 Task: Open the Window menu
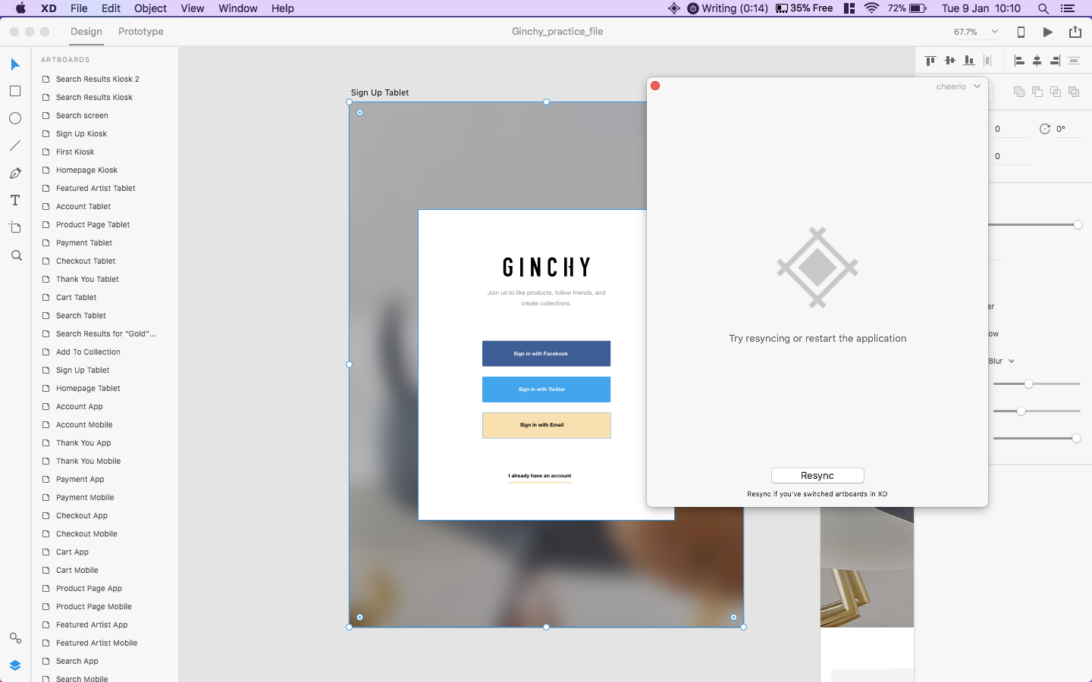(238, 8)
